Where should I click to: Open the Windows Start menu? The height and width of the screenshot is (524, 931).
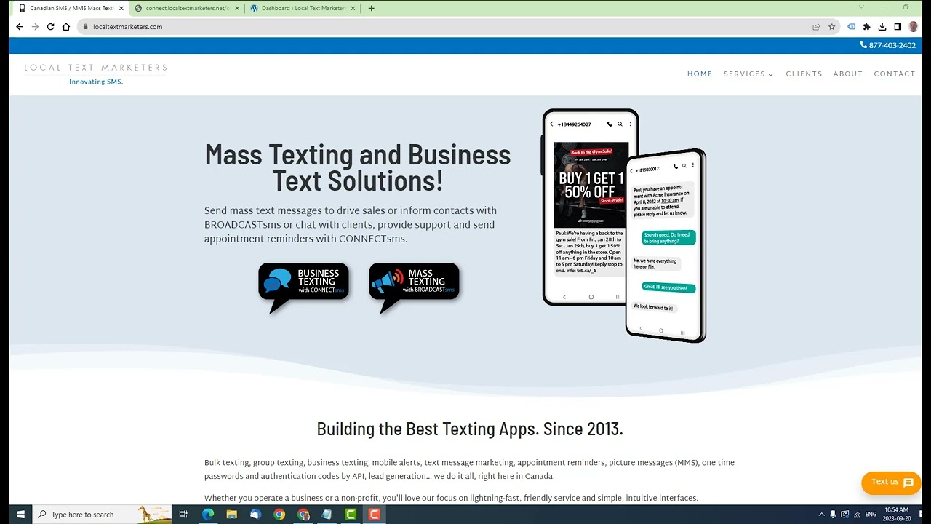(x=20, y=515)
